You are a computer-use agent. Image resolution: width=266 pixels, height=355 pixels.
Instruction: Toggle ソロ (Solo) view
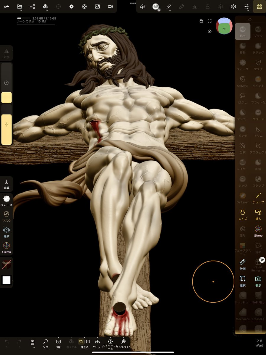point(46,343)
